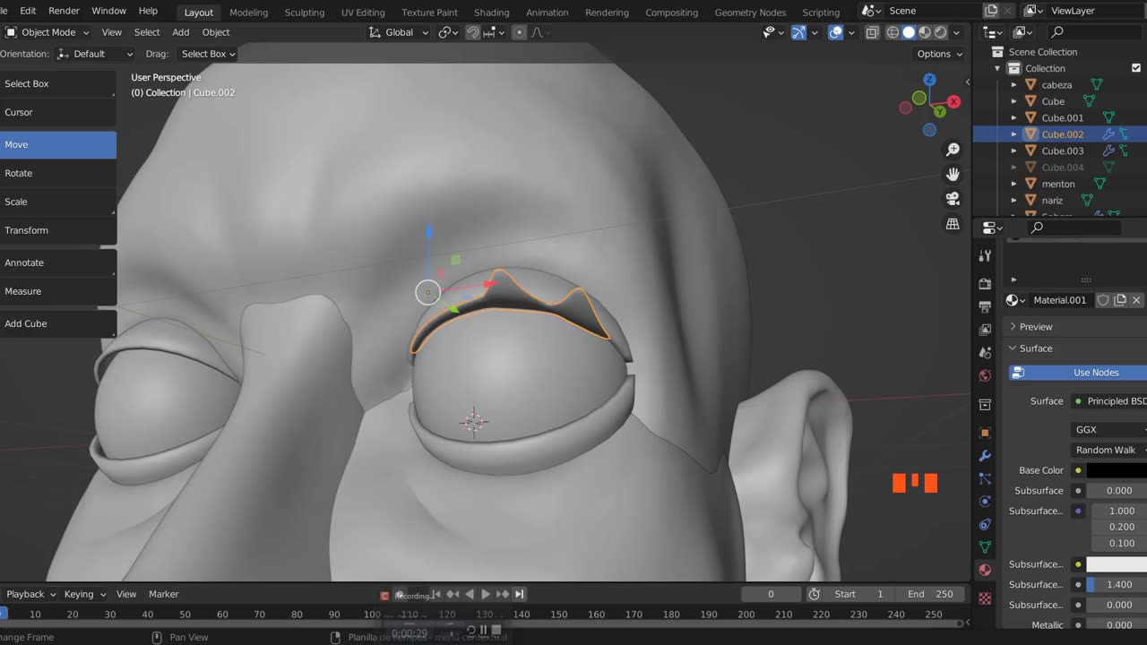Open the Object Data properties tab

985,546
